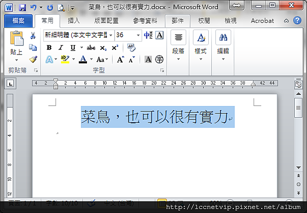Switch to the 常用 Home tab
The width and height of the screenshot is (307, 213).
point(48,21)
